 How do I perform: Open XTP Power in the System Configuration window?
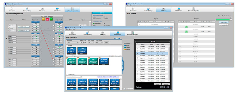click(42, 9)
